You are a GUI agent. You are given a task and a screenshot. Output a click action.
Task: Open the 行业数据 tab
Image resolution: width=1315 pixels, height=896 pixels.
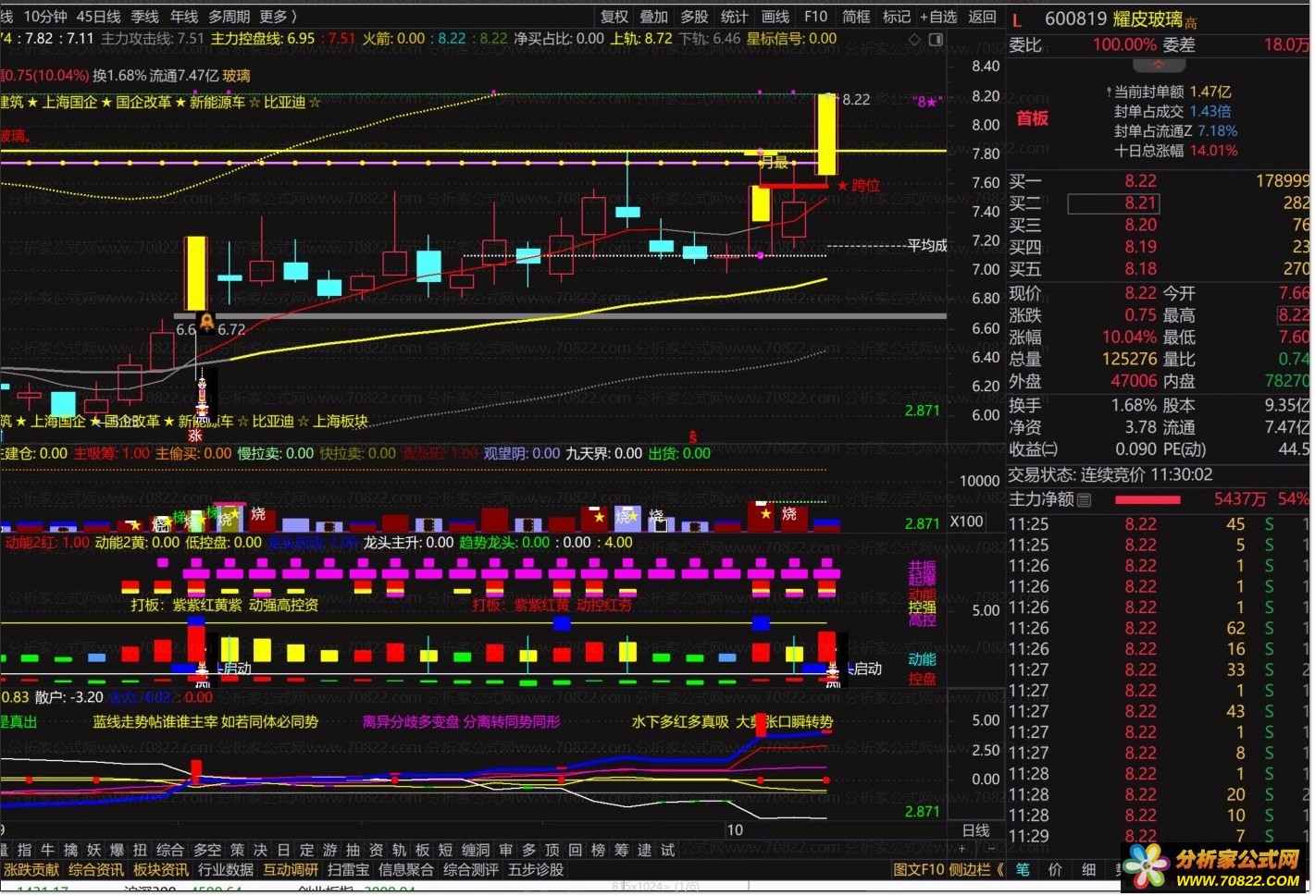pyautogui.click(x=226, y=870)
